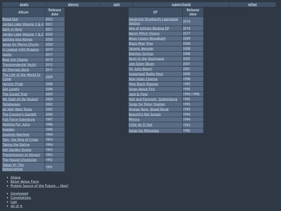This screenshot has width=281, height=211.
Task: Click Satanic Messiah EP link
Action: coord(141,48)
